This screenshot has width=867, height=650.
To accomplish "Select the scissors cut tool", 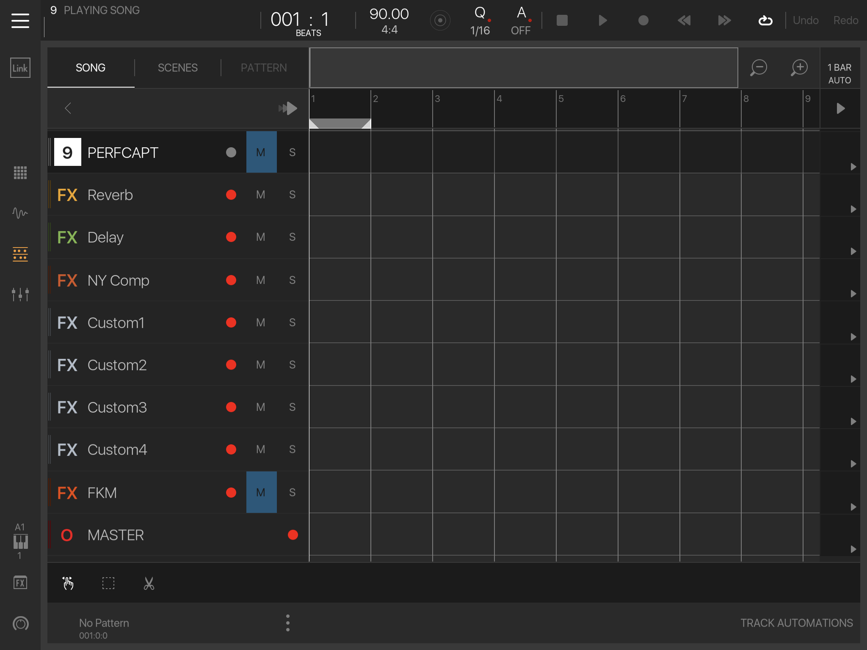I will pyautogui.click(x=149, y=583).
